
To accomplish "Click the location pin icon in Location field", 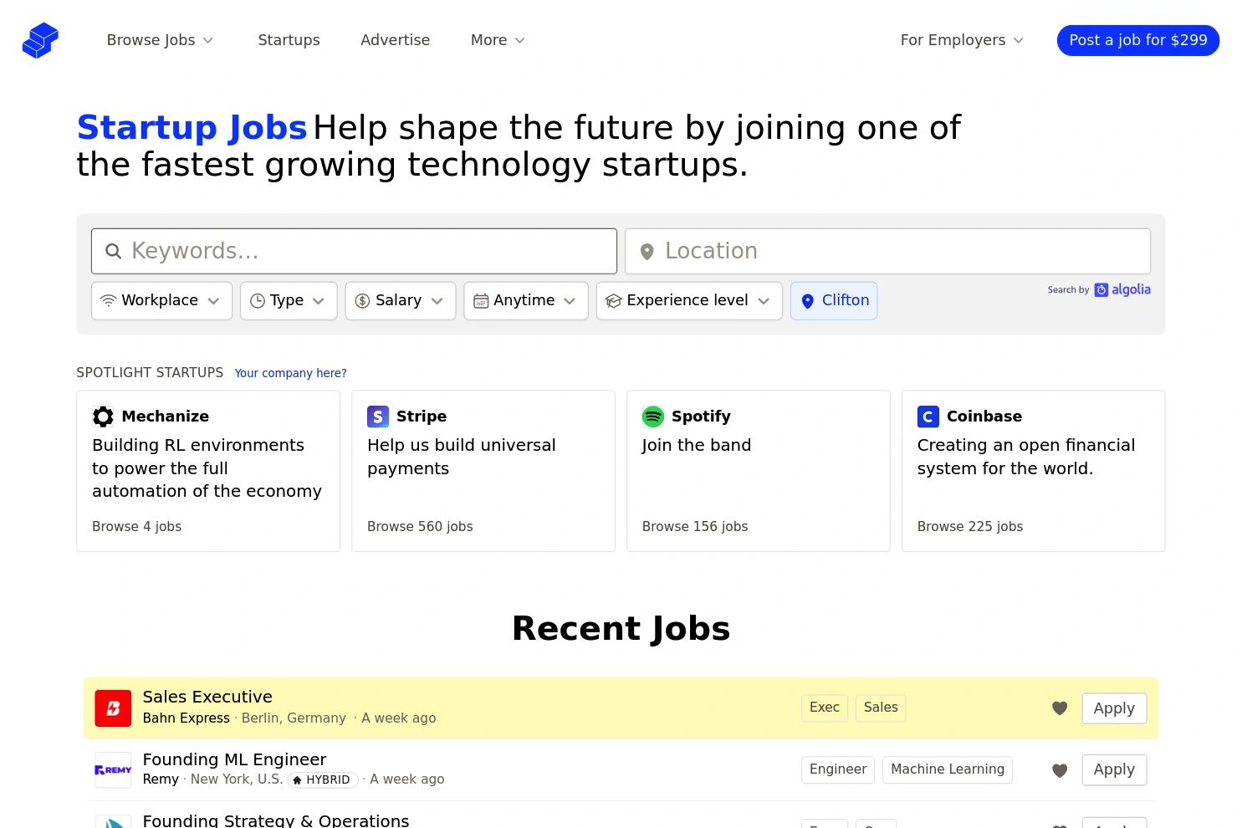I will [x=647, y=252].
